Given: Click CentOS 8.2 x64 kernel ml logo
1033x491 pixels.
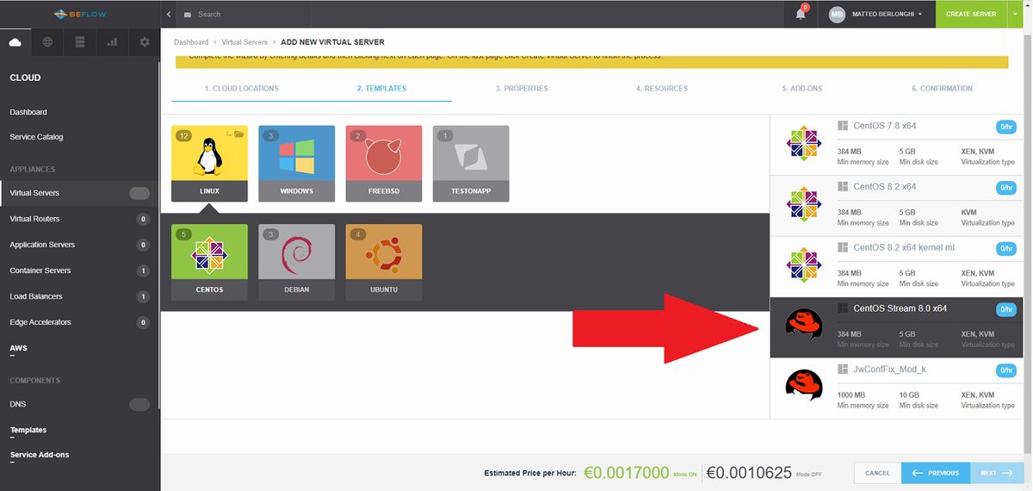Looking at the screenshot, I should pos(804,265).
